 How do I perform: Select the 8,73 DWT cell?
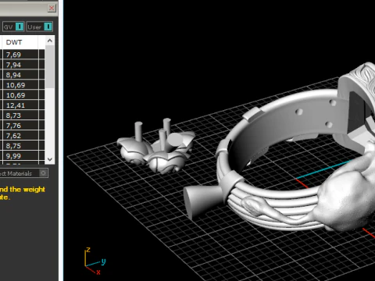coord(20,116)
